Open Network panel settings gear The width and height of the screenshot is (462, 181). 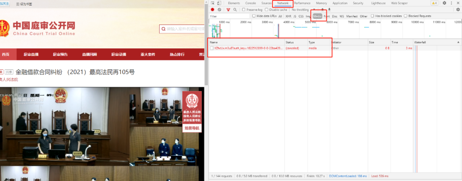tap(458, 9)
